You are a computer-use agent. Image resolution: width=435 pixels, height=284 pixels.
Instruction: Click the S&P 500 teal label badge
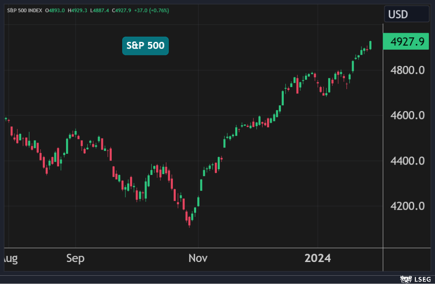click(145, 46)
